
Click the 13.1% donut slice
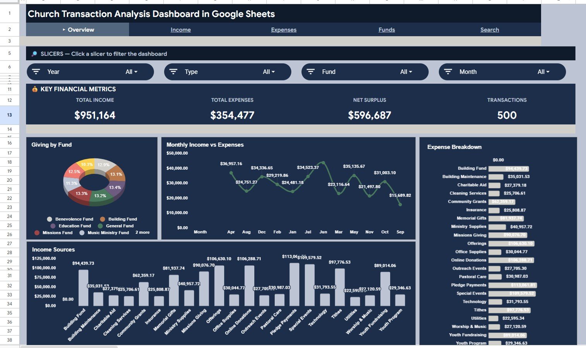click(x=115, y=174)
